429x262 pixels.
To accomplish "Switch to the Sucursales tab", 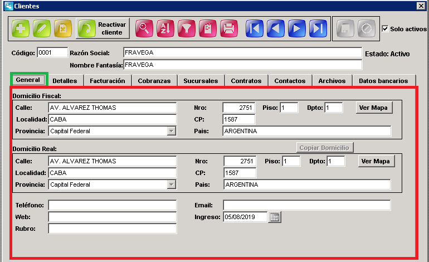I will (201, 81).
